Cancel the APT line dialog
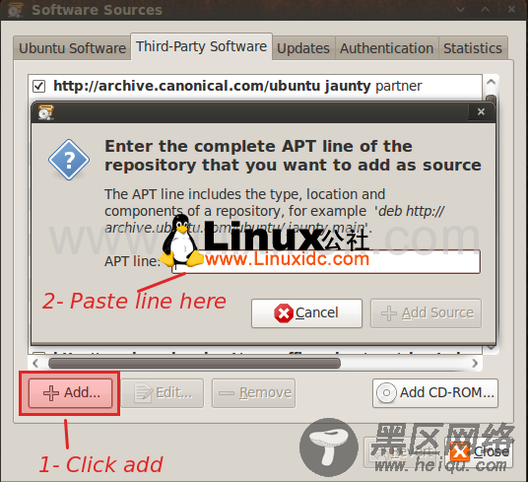This screenshot has height=482, width=528. coord(306,313)
